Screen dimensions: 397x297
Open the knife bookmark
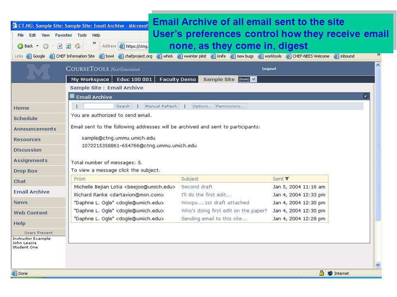point(218,56)
